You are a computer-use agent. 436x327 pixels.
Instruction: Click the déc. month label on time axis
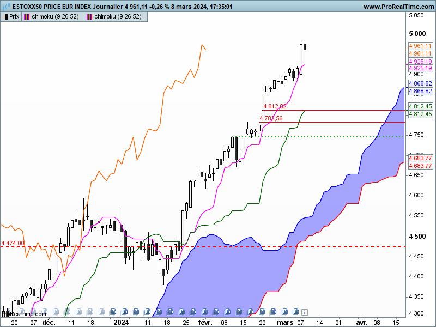[x=49, y=323]
